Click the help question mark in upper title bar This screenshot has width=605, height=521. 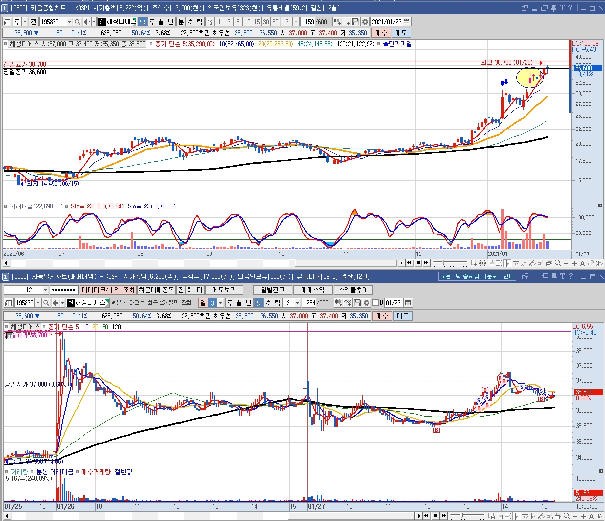click(571, 8)
